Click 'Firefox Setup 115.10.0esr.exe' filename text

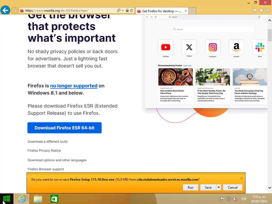click(x=92, y=180)
